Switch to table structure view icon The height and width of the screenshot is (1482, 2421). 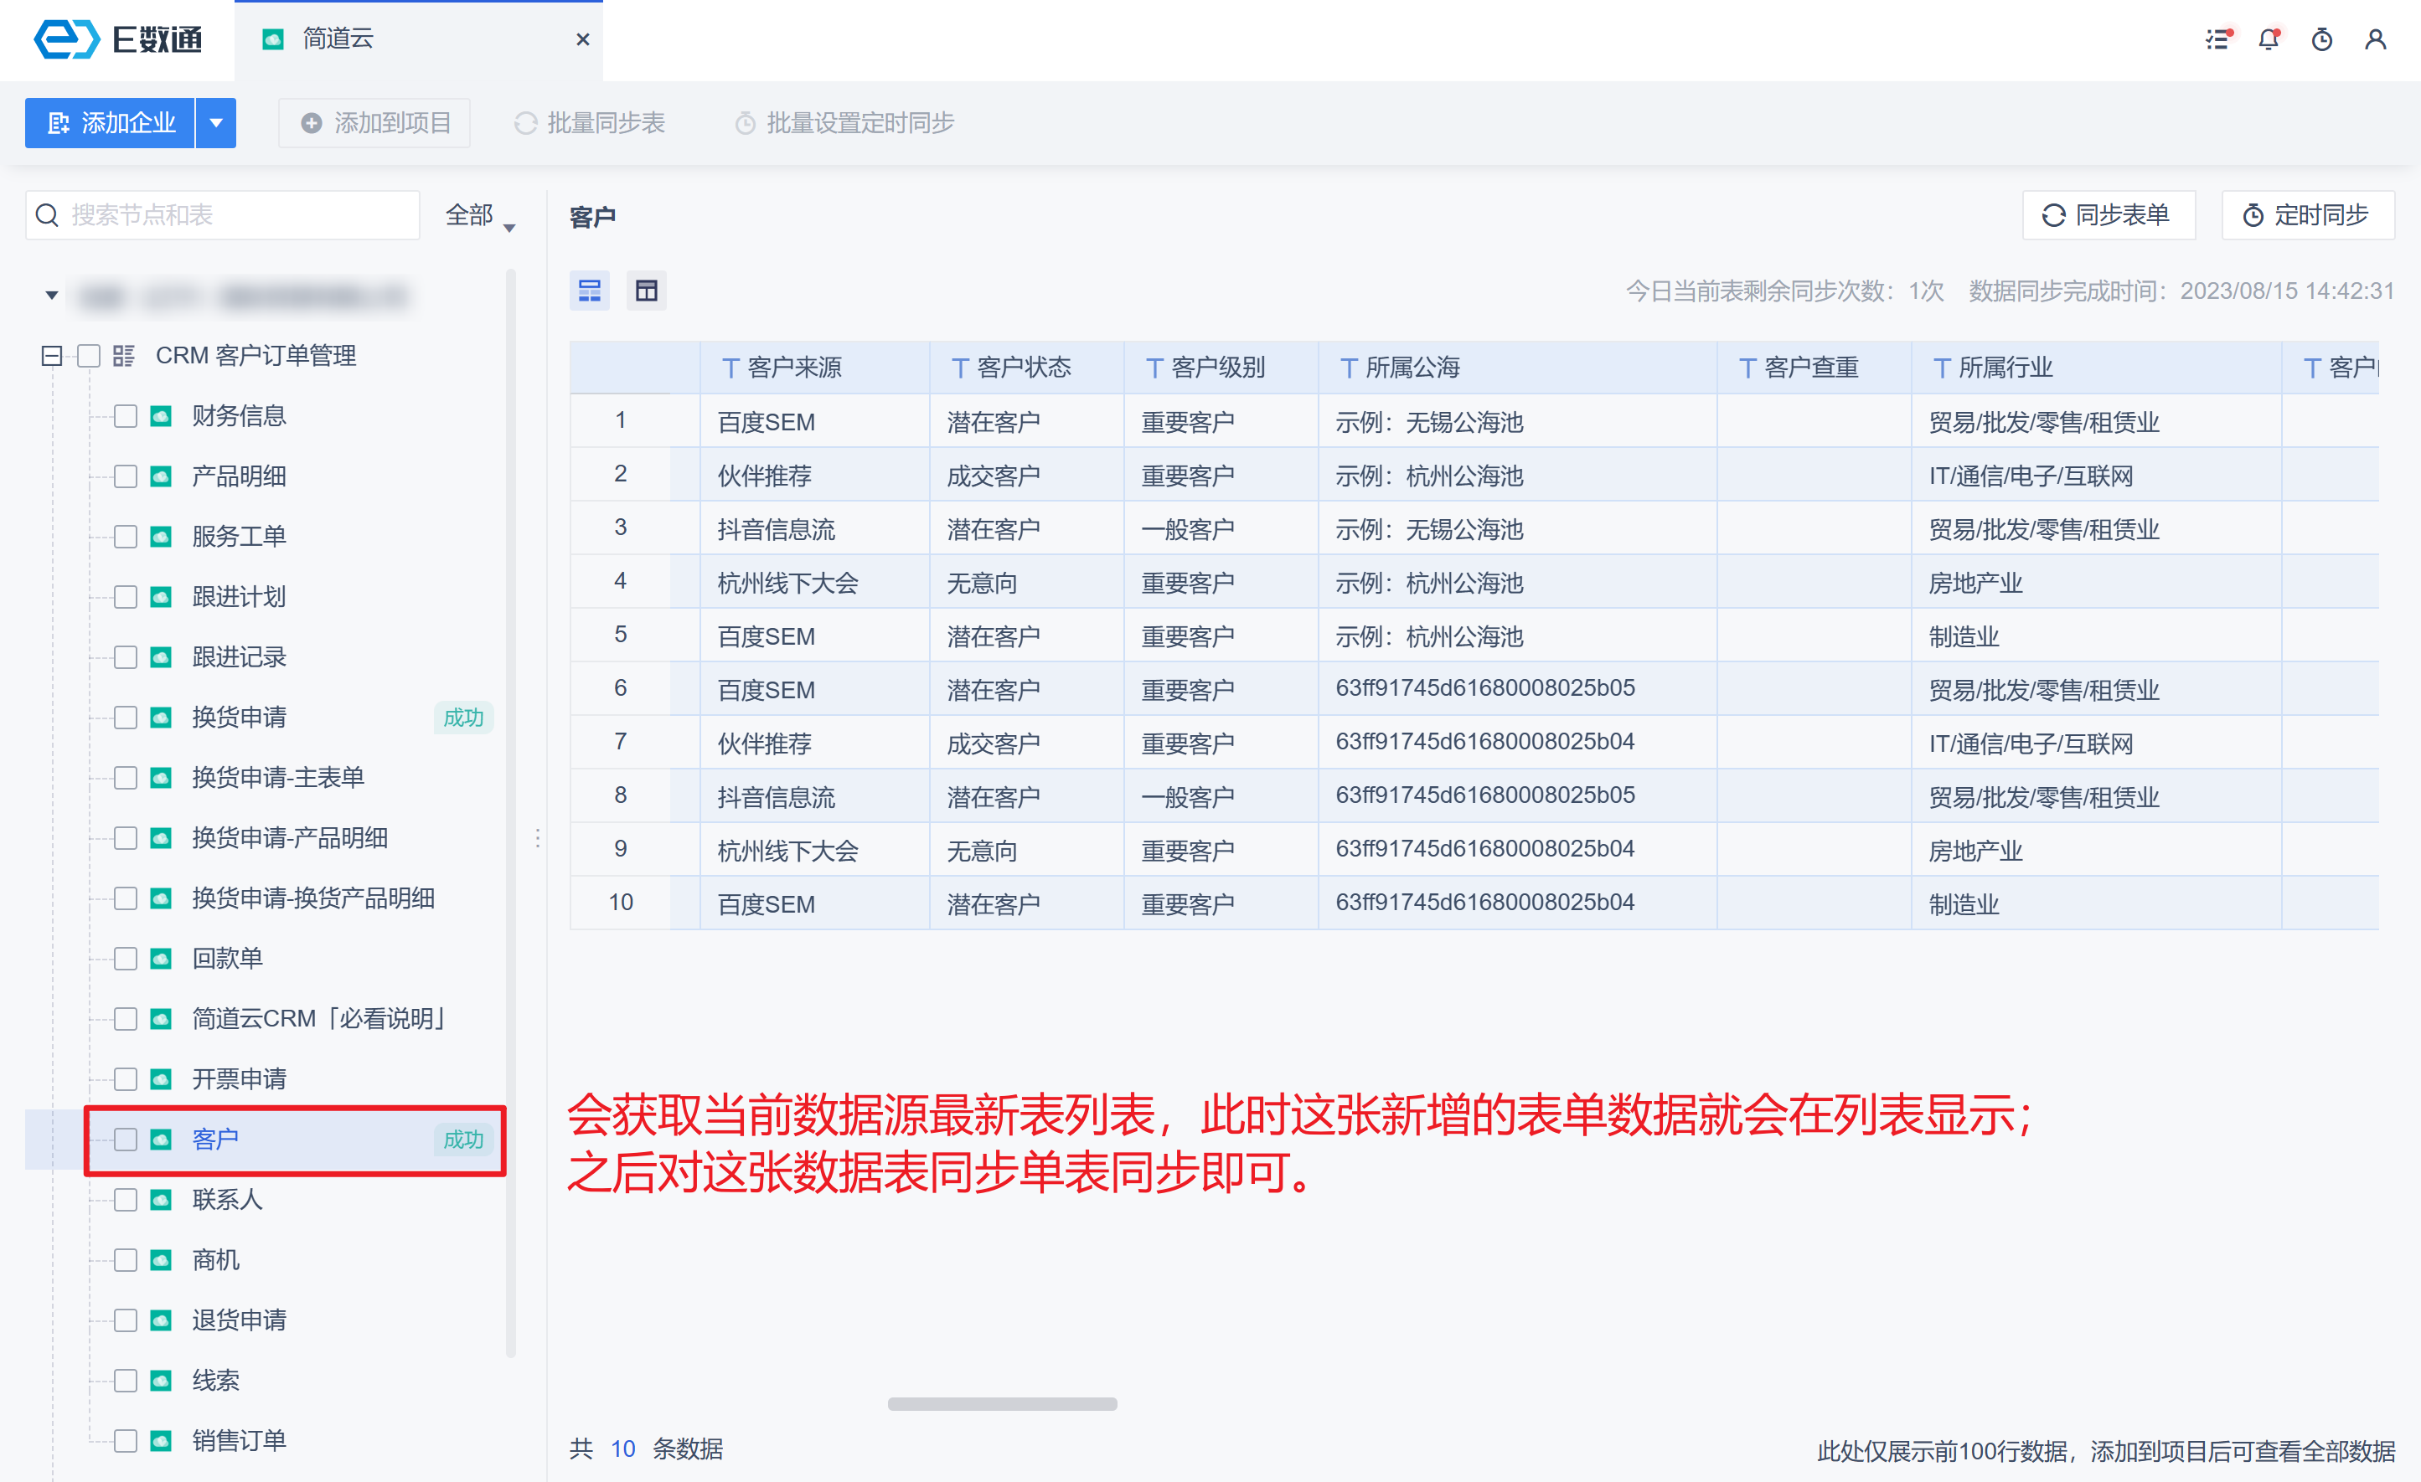click(646, 291)
